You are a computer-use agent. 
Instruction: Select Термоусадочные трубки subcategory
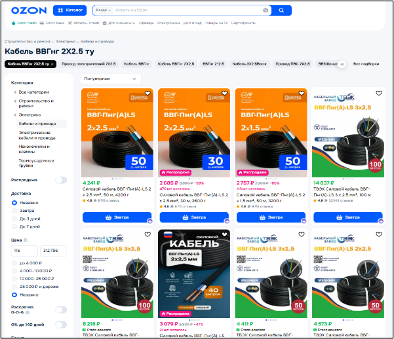coord(36,163)
